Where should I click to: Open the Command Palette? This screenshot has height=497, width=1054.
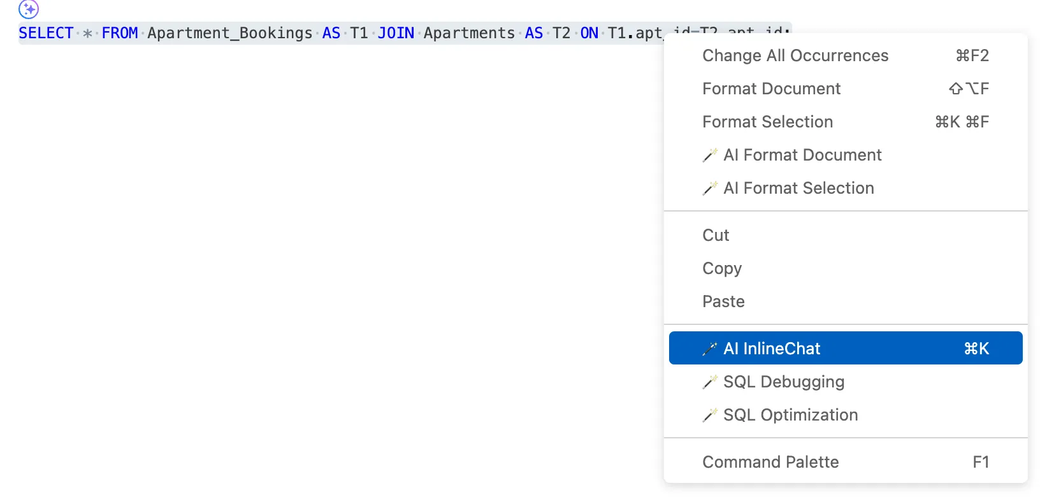770,461
